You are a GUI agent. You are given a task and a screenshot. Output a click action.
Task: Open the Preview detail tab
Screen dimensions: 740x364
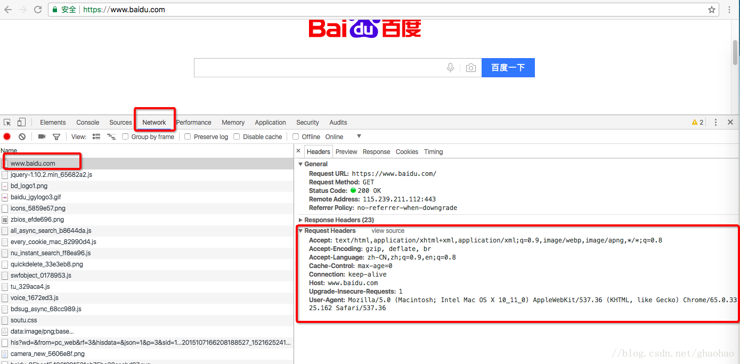(346, 151)
